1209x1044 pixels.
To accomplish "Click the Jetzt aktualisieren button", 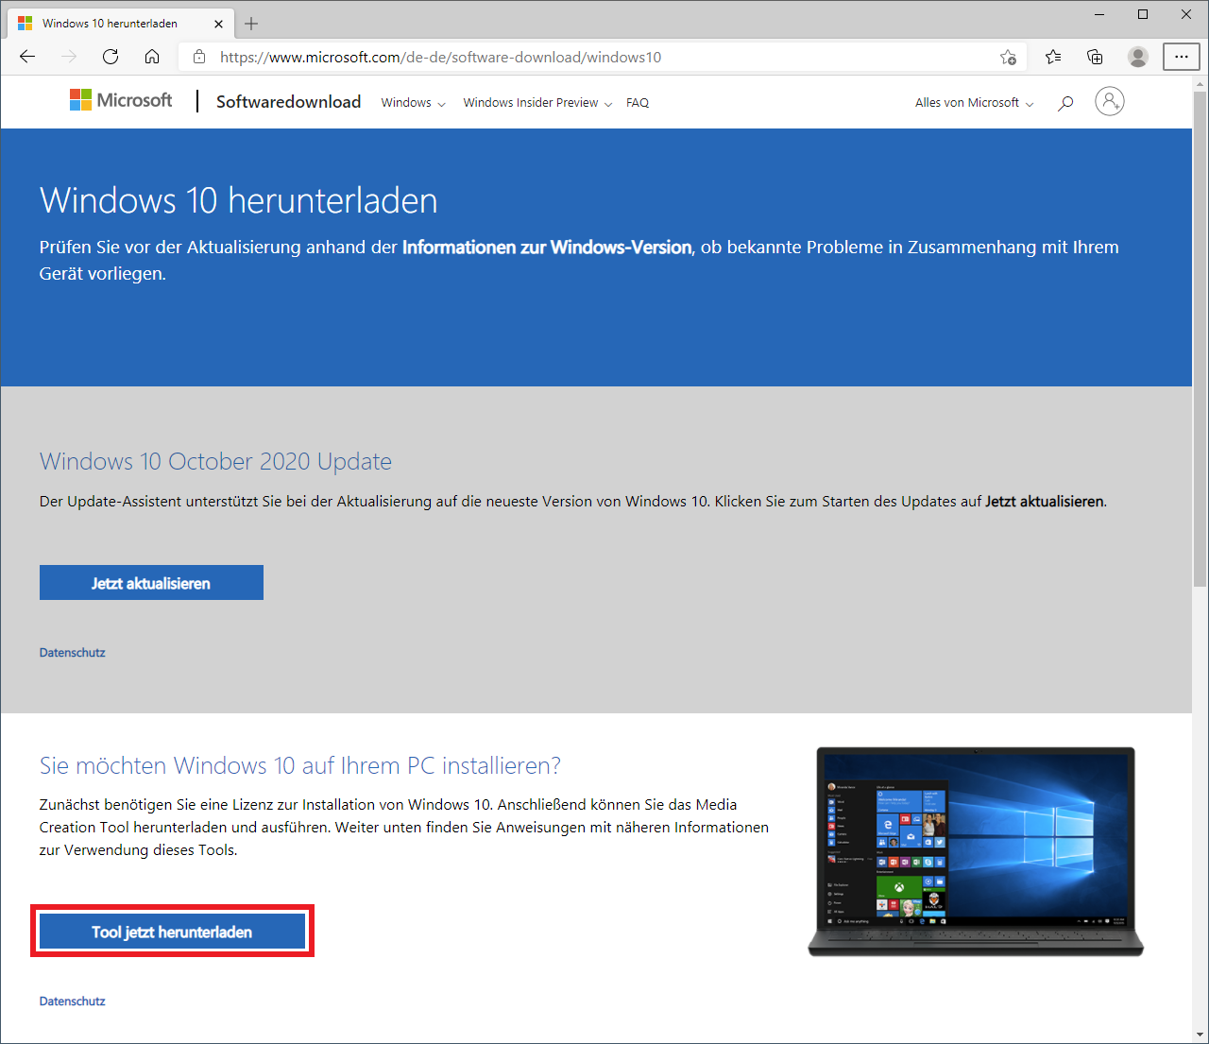I will [151, 583].
